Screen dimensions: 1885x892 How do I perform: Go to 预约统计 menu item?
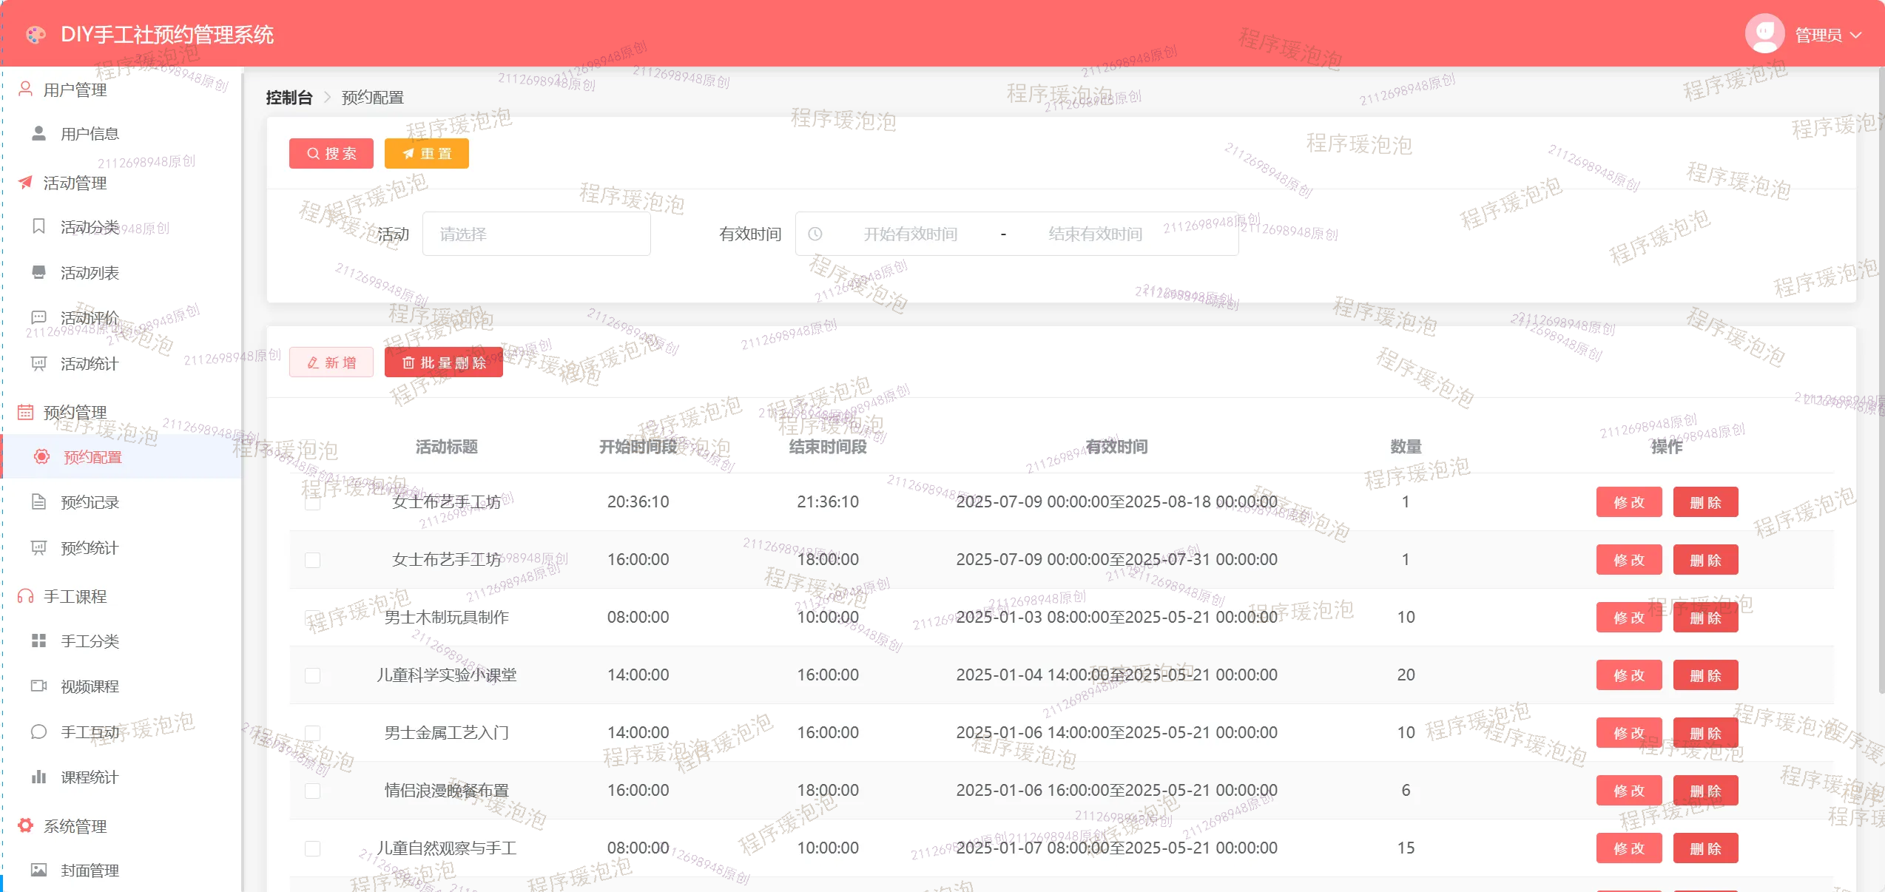pos(90,548)
